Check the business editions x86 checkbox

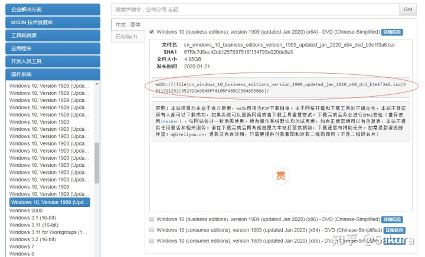coord(152,219)
